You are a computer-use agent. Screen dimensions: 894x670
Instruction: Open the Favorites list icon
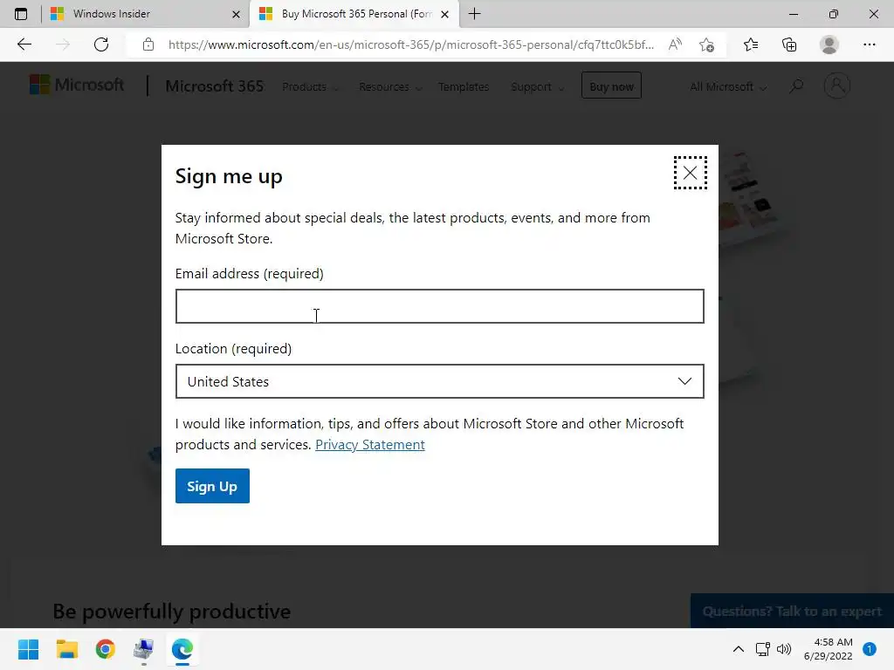(751, 44)
